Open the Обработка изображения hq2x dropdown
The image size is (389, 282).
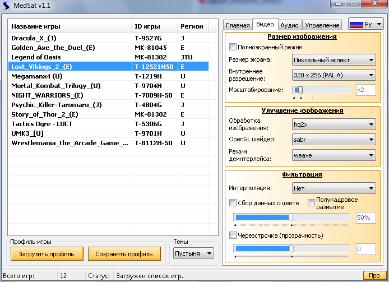(x=334, y=124)
